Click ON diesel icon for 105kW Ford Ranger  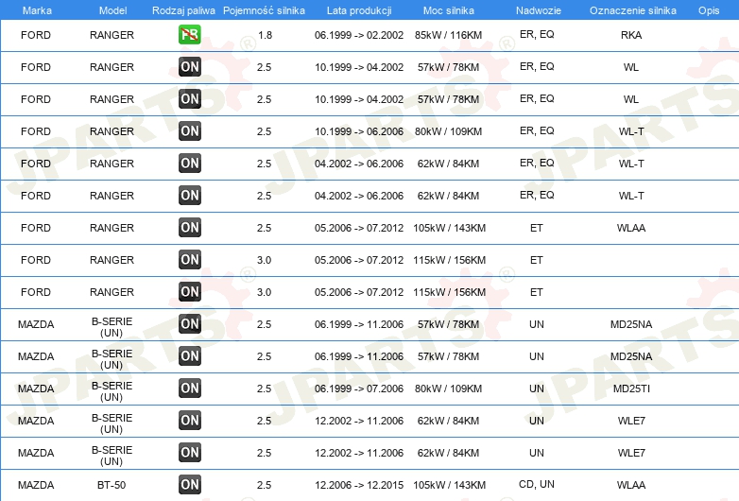[189, 228]
